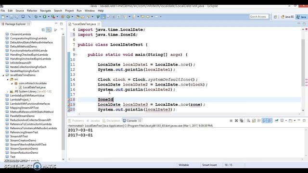Open the Display Selected Console dropdown
Screen dimensions: 308x173
click(286, 121)
